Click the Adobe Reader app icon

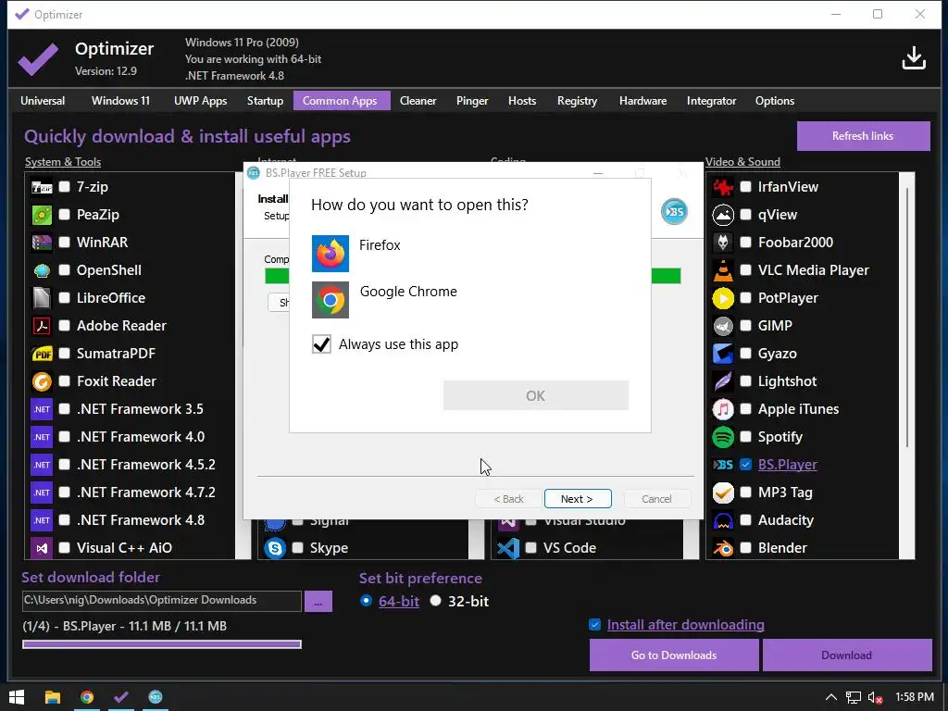[x=42, y=326]
